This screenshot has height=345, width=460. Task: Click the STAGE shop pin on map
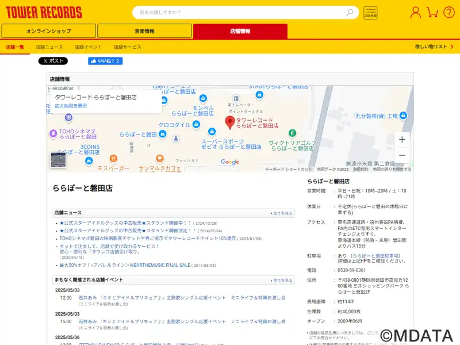pyautogui.click(x=259, y=95)
